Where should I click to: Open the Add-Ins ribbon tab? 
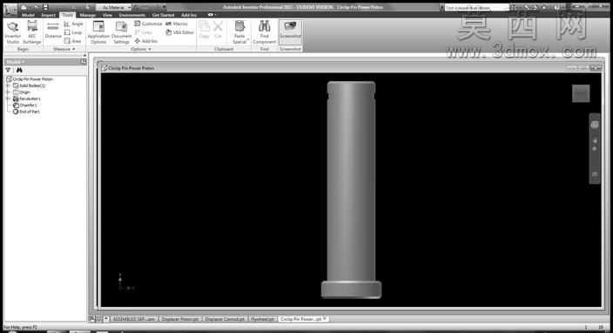[189, 15]
